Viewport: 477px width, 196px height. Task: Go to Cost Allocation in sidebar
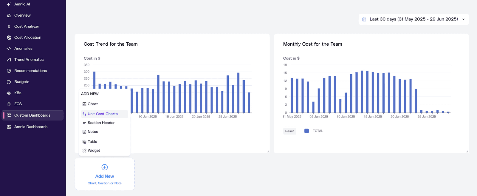[x=28, y=38]
